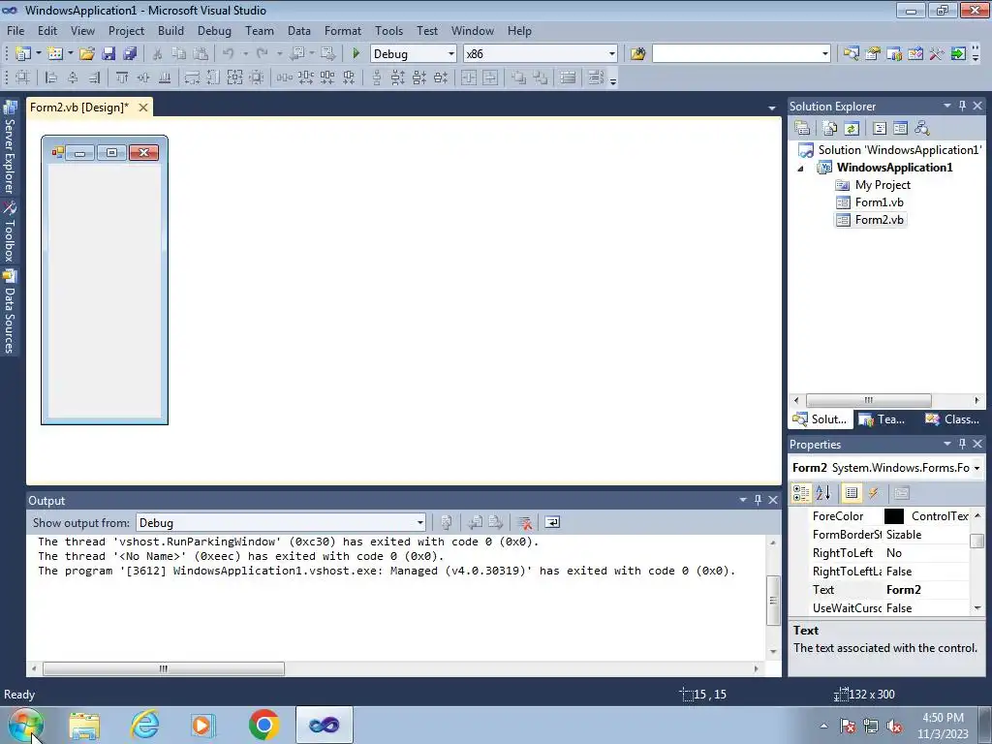Screen dimensions: 992x744
Task: Collapse the WindowsApplication1 project node
Action: (x=801, y=169)
